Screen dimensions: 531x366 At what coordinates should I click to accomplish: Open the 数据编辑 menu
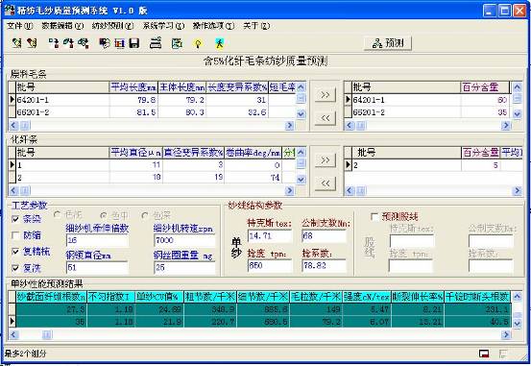pyautogui.click(x=62, y=26)
